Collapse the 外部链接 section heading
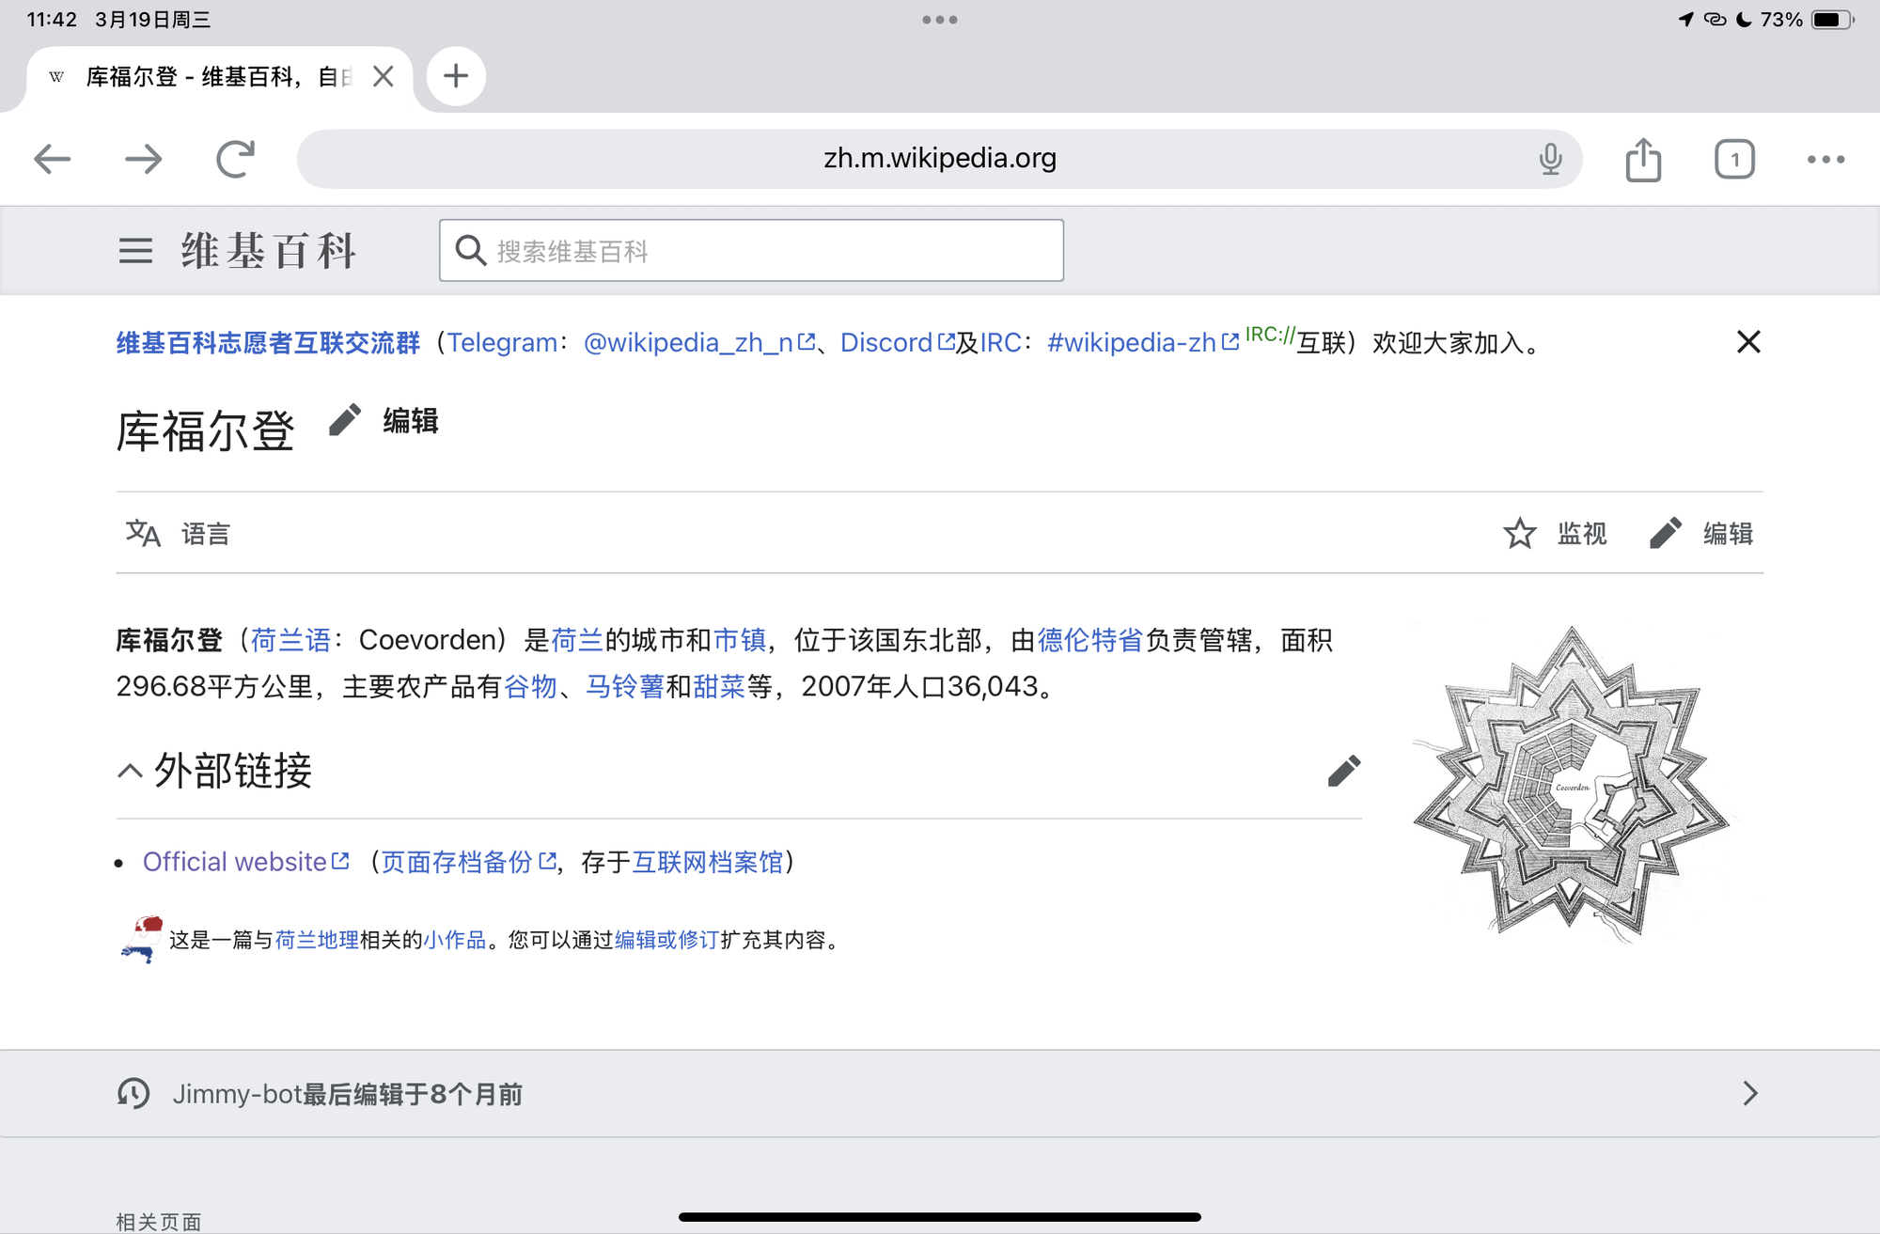 point(214,771)
